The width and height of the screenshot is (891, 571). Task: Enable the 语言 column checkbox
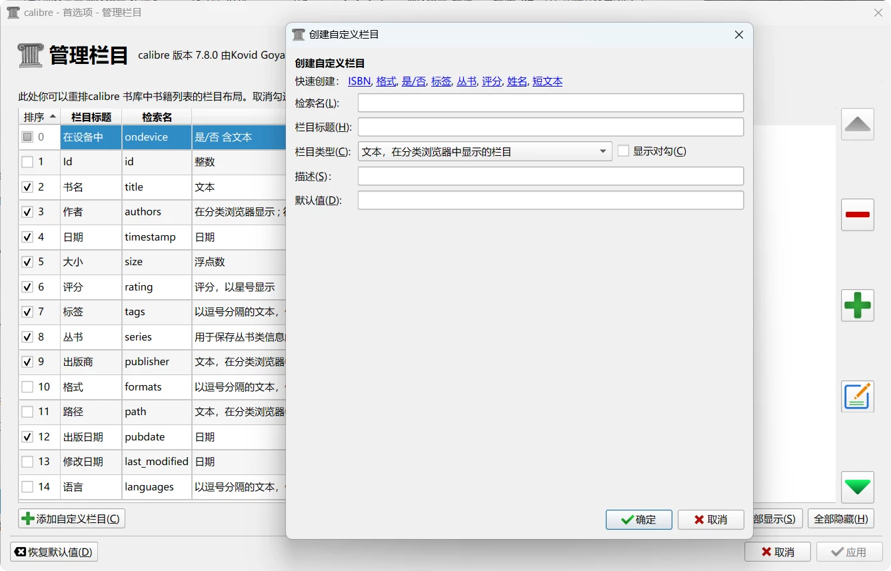(x=27, y=487)
